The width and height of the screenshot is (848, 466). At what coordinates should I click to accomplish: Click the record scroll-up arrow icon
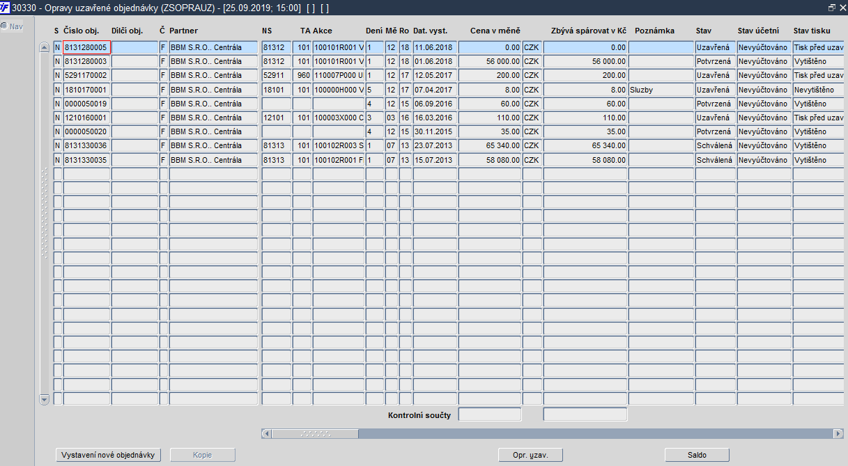pyautogui.click(x=45, y=47)
